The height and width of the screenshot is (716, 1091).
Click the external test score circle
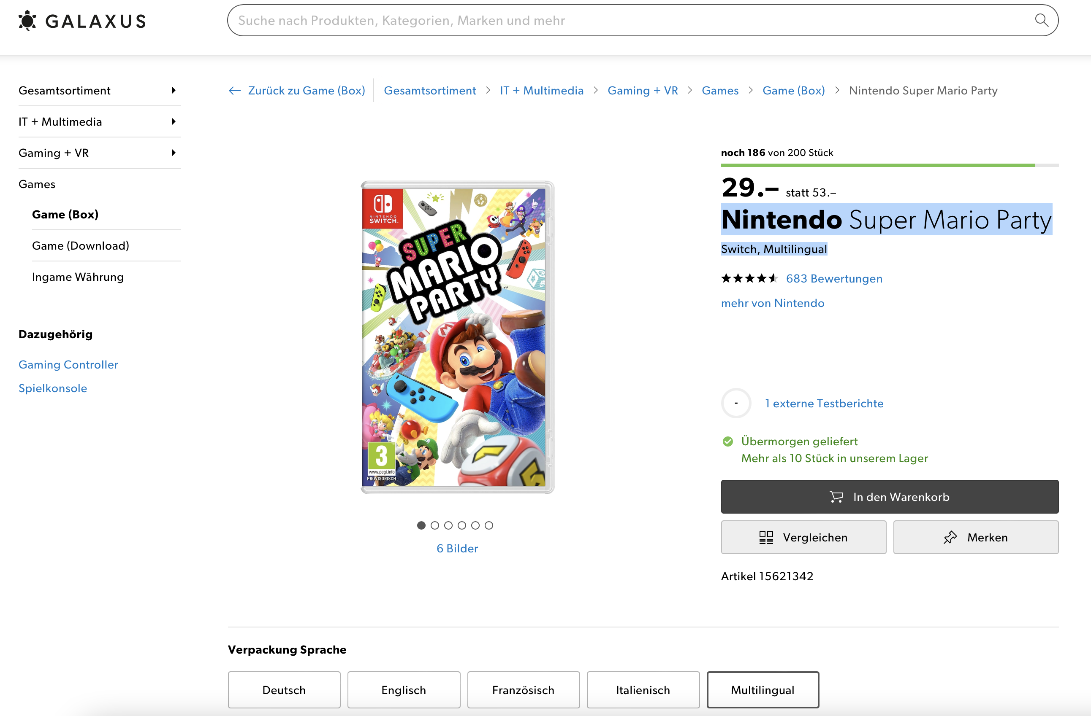(x=736, y=403)
